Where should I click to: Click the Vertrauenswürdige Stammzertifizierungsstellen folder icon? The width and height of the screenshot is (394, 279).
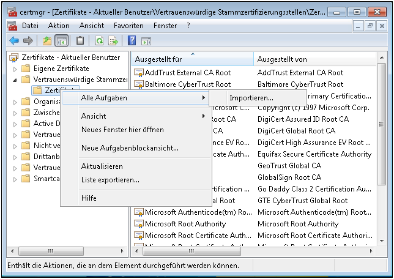click(x=26, y=80)
